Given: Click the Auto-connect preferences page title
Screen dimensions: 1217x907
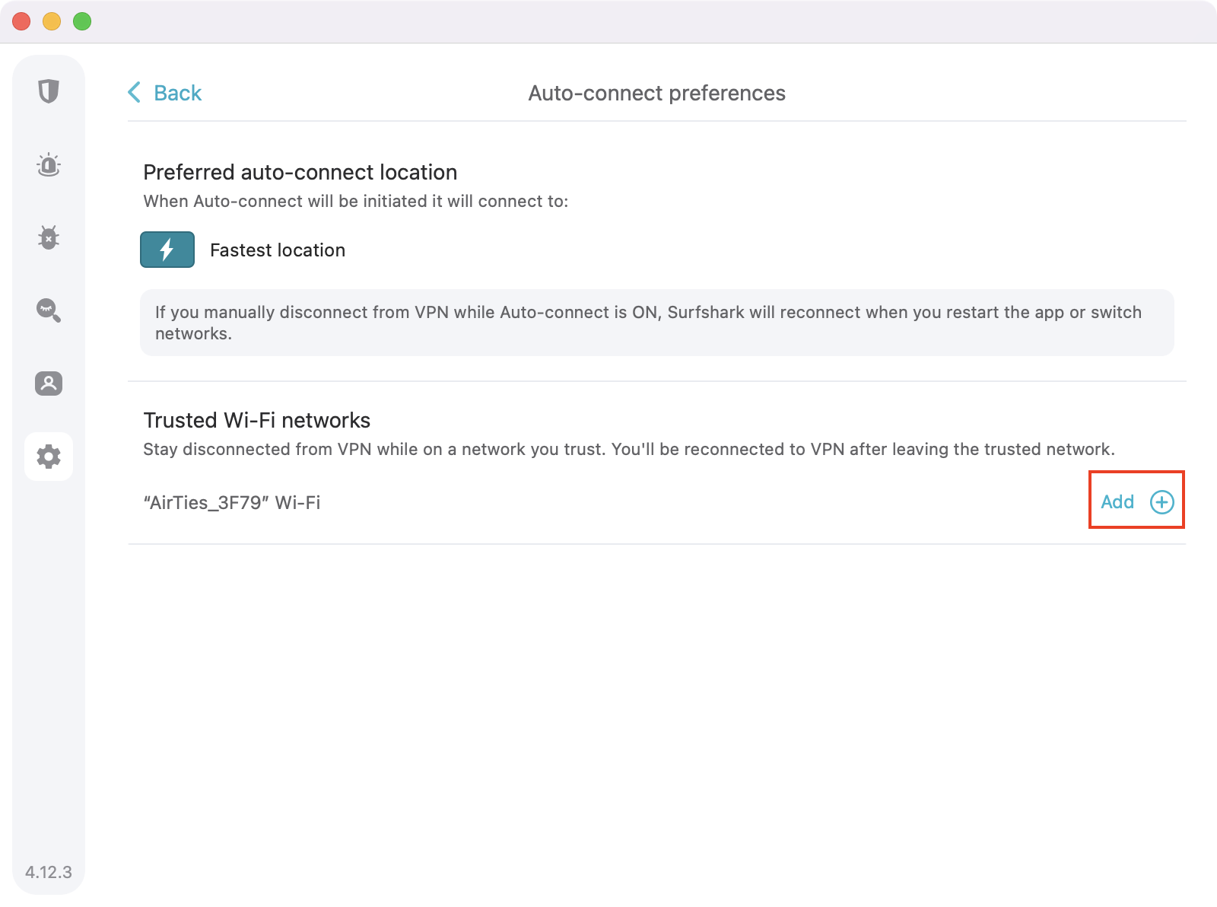Looking at the screenshot, I should click(656, 93).
